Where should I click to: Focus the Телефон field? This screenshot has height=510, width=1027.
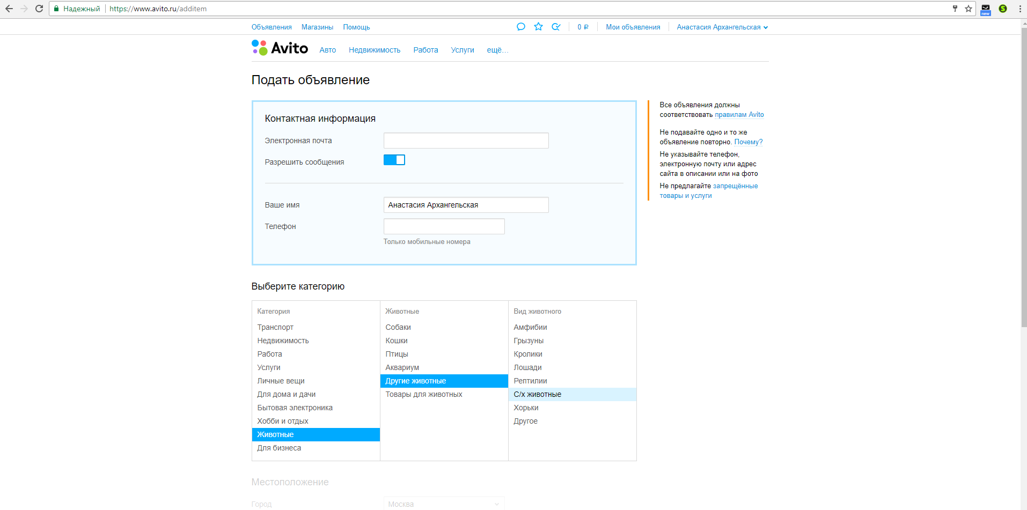click(x=444, y=226)
